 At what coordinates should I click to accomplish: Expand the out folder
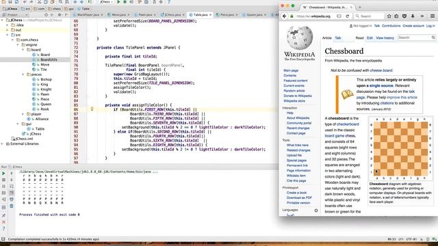coord(8,30)
